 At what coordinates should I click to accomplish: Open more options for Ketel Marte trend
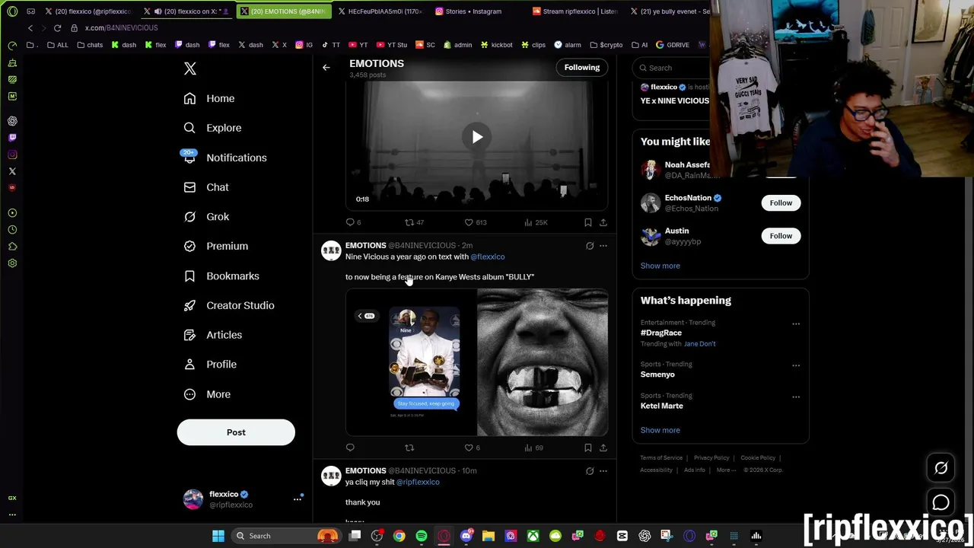click(796, 397)
